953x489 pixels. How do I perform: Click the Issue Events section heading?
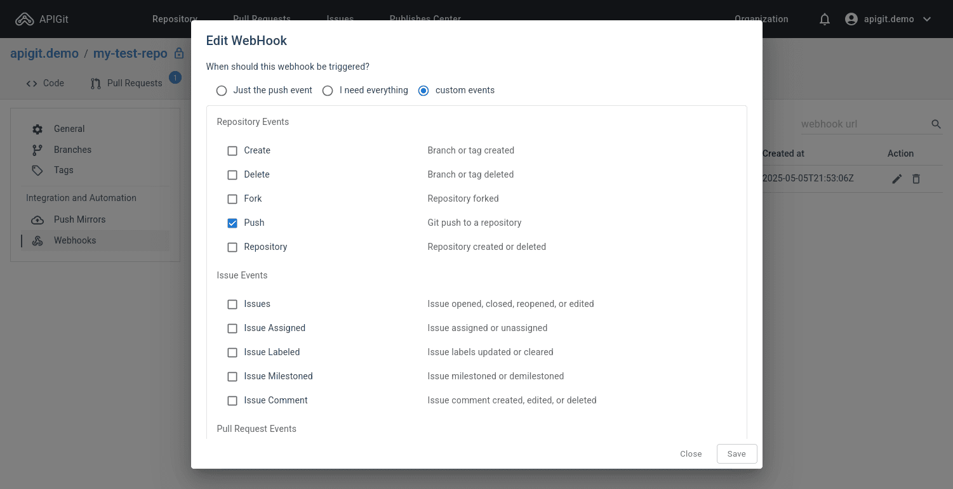pos(242,275)
